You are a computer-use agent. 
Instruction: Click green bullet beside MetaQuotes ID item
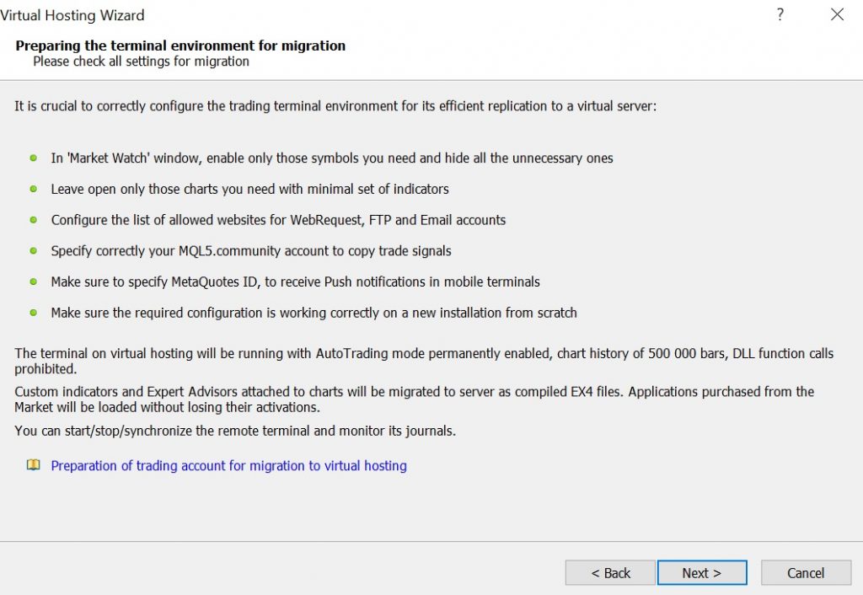click(33, 281)
